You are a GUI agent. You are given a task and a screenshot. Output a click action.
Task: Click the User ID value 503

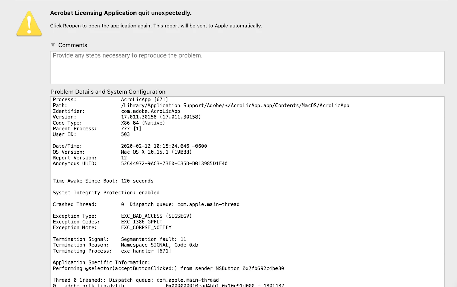125,134
